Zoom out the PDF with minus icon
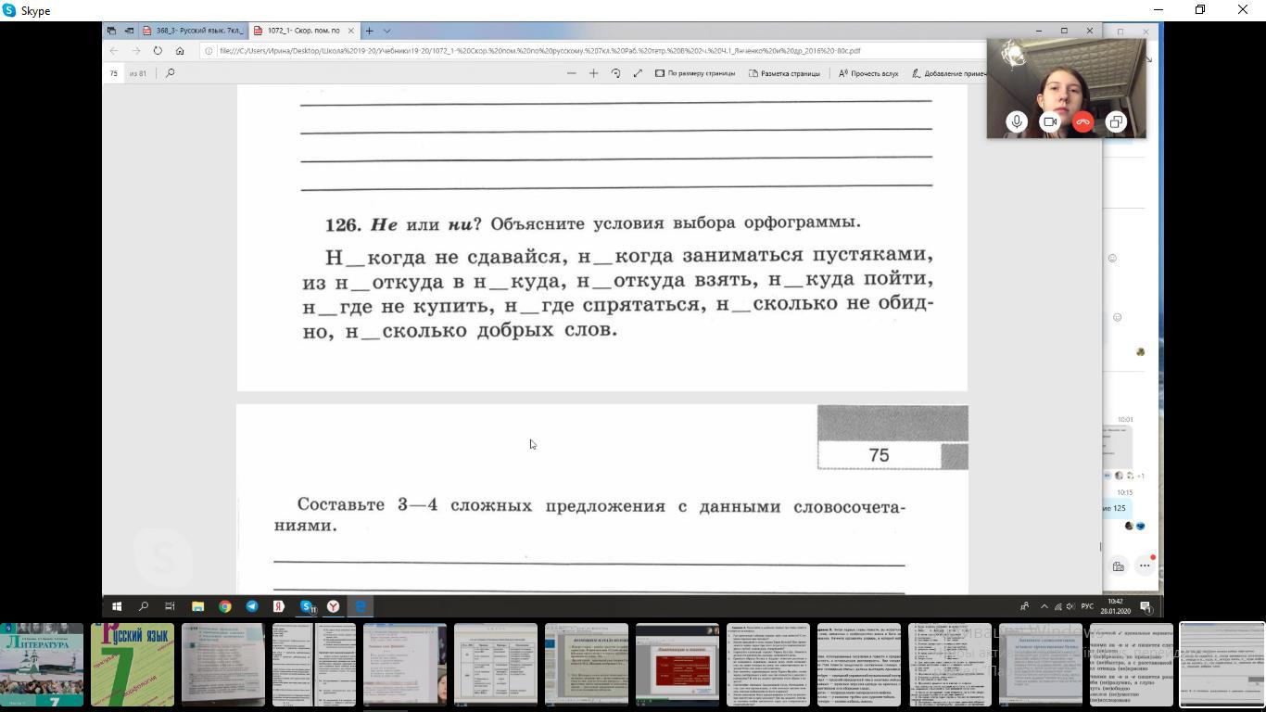The width and height of the screenshot is (1266, 712). coord(571,73)
